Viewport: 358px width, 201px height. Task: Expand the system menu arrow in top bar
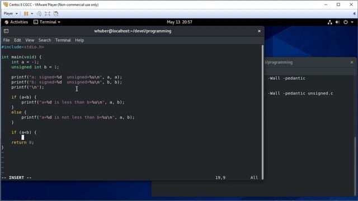point(352,22)
